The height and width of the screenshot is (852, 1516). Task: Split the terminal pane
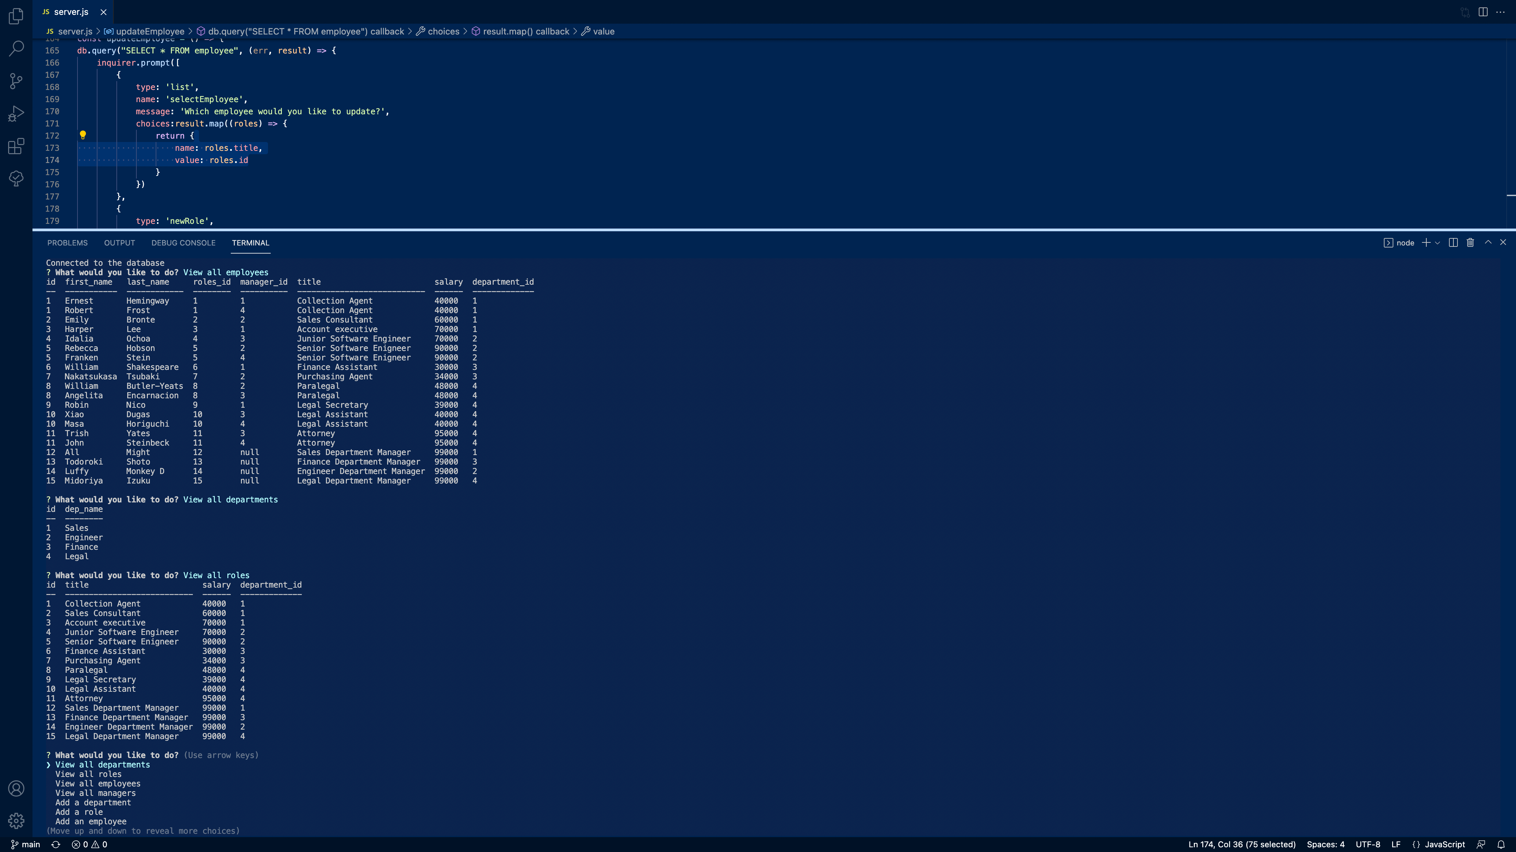pyautogui.click(x=1453, y=243)
